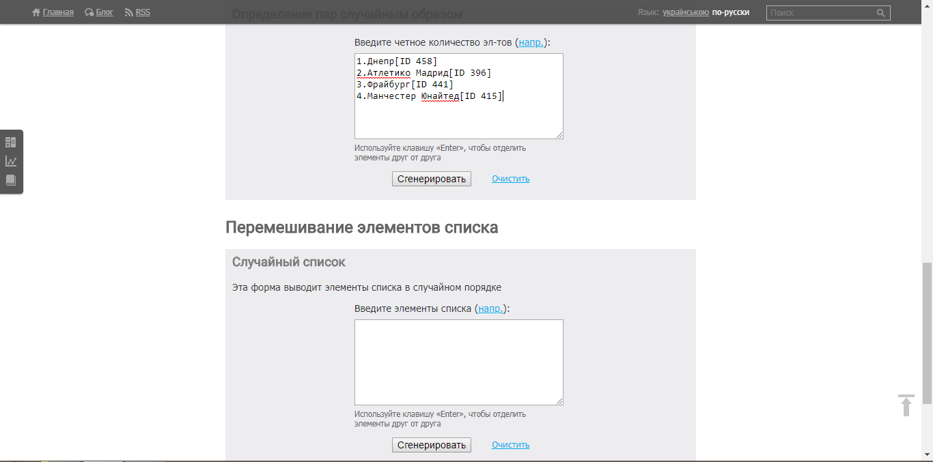933x462 pixels.
Task: Click the page's vertical scrollbar thumb
Action: (927, 332)
